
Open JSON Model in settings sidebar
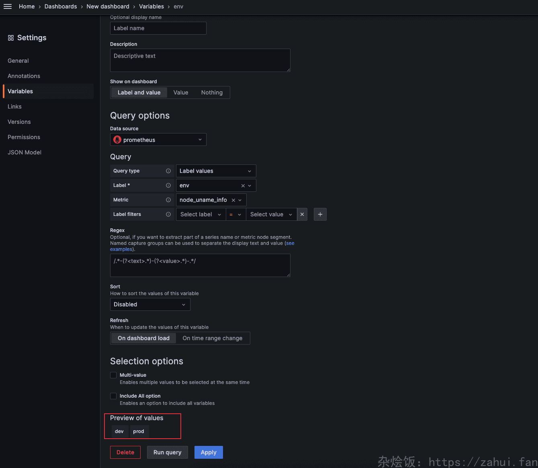coord(25,152)
